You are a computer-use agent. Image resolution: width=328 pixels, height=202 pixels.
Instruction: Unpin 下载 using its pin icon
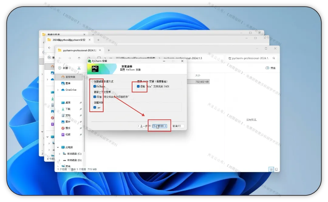coord(80,109)
